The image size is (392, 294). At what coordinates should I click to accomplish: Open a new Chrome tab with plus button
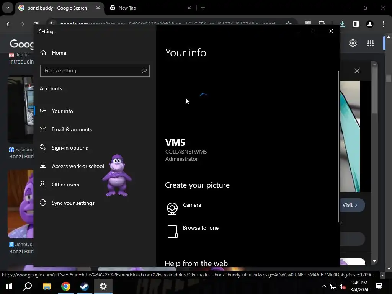pos(203,8)
